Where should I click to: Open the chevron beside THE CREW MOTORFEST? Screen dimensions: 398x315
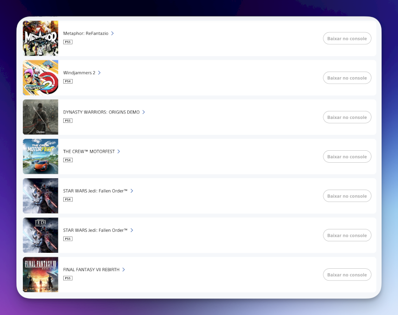point(118,151)
